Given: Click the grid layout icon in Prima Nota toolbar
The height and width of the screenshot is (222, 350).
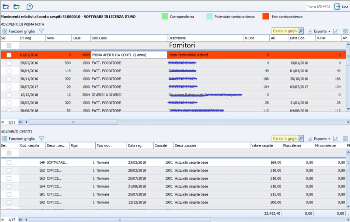Looking at the screenshot, I should [345, 31].
